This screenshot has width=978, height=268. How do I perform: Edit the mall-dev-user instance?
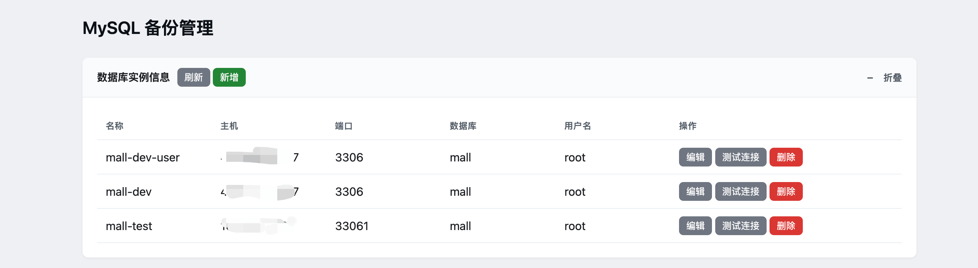pyautogui.click(x=695, y=157)
